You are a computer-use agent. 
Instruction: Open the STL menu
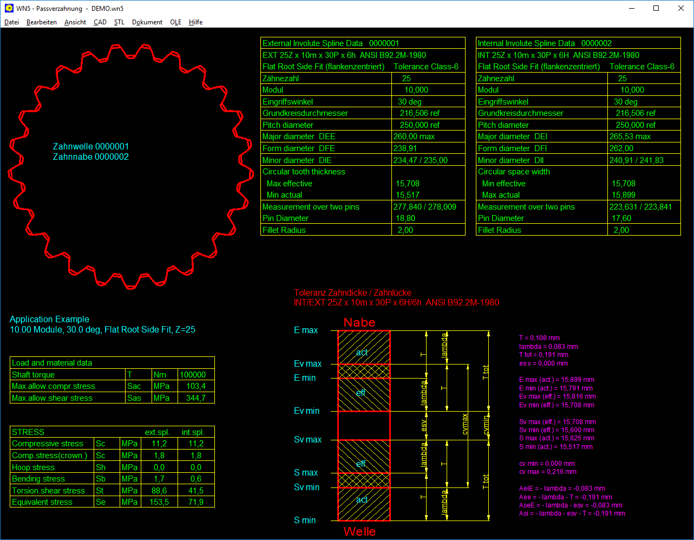[119, 22]
